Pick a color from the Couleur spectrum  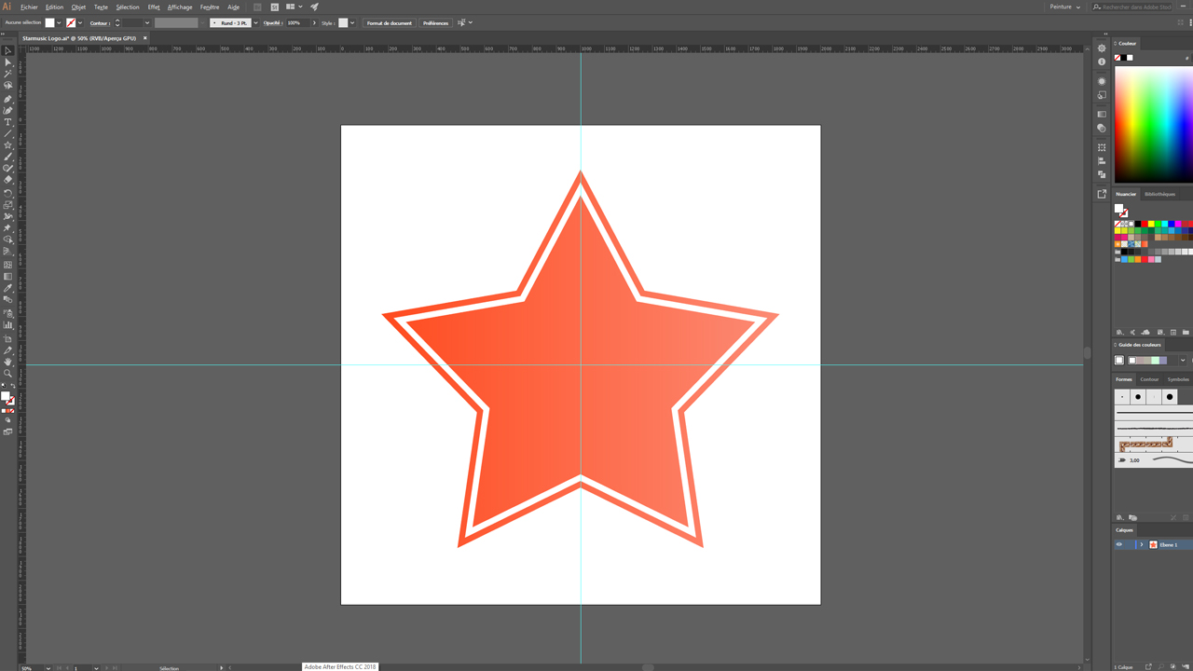[1154, 124]
